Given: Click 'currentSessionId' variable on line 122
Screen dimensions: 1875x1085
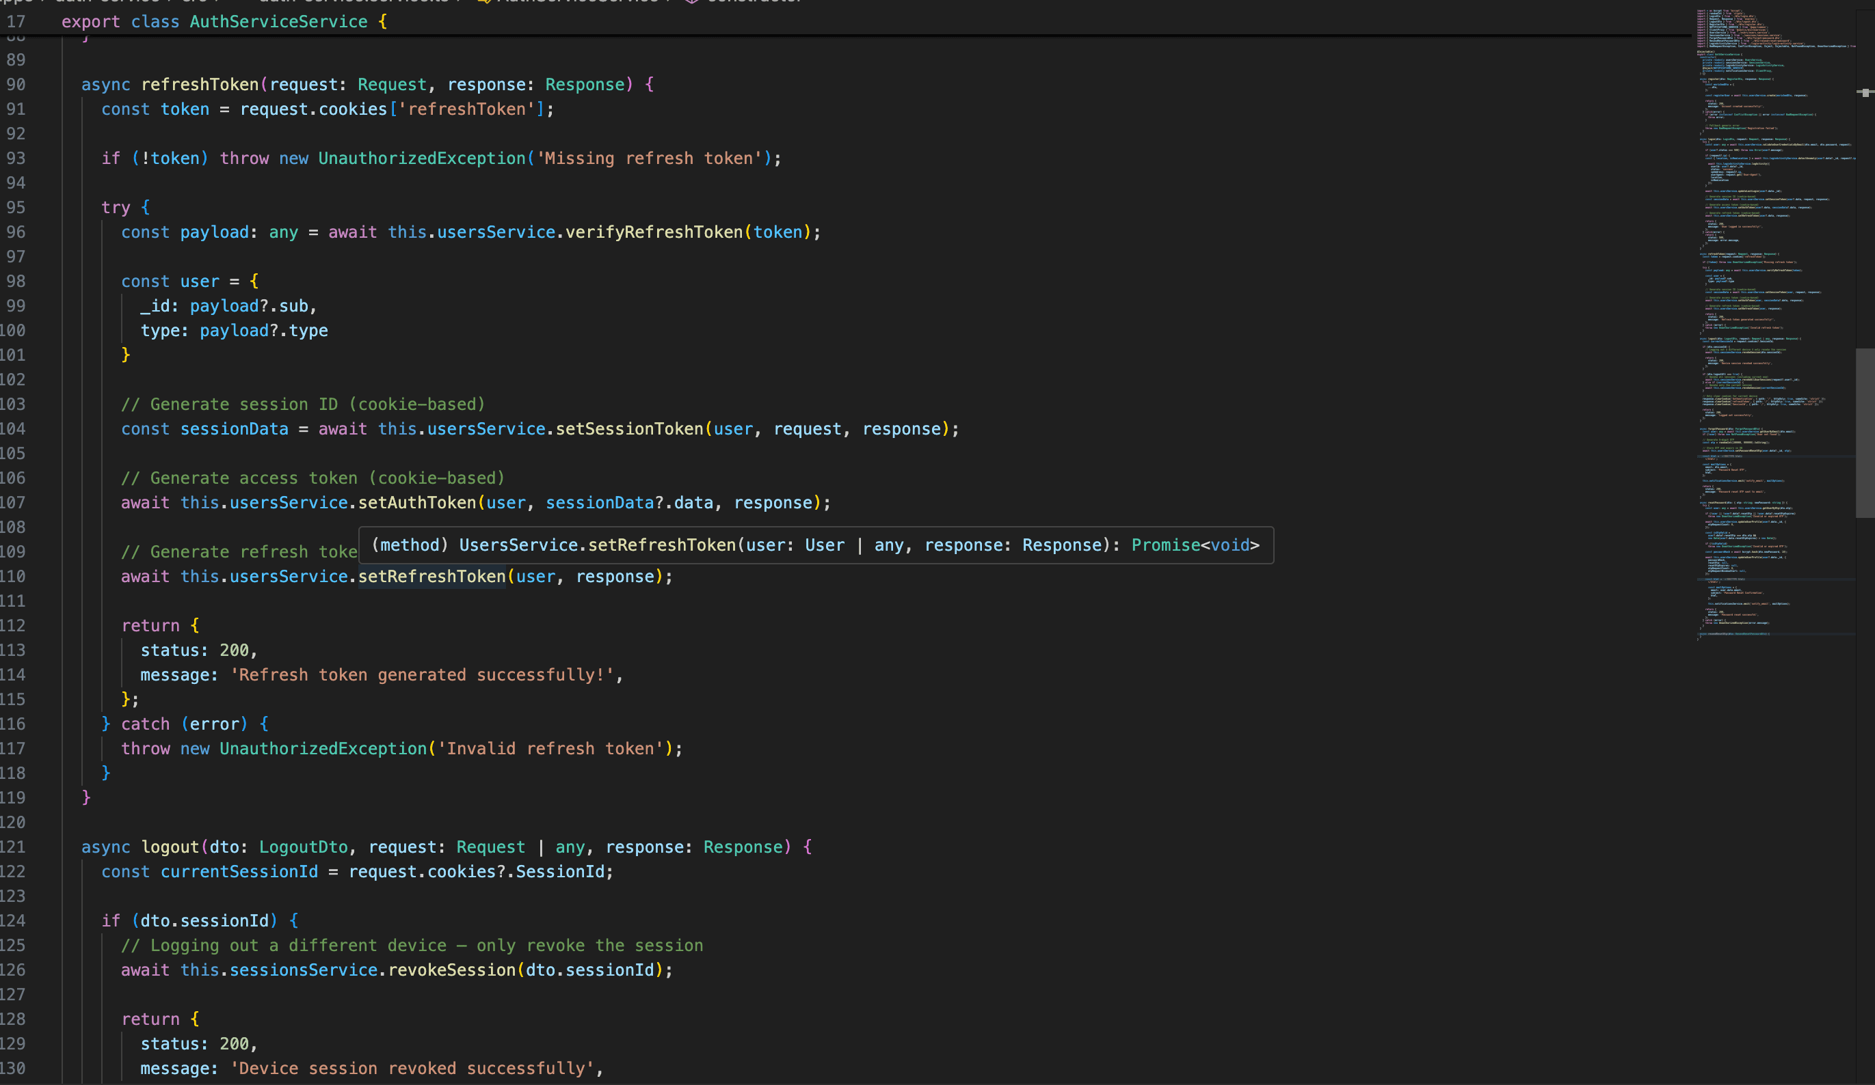Looking at the screenshot, I should click(x=239, y=872).
